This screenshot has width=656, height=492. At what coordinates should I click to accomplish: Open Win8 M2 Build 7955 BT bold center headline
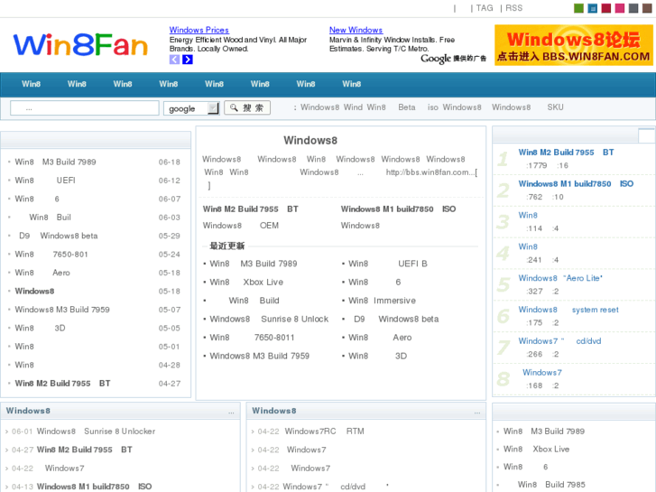(x=251, y=209)
